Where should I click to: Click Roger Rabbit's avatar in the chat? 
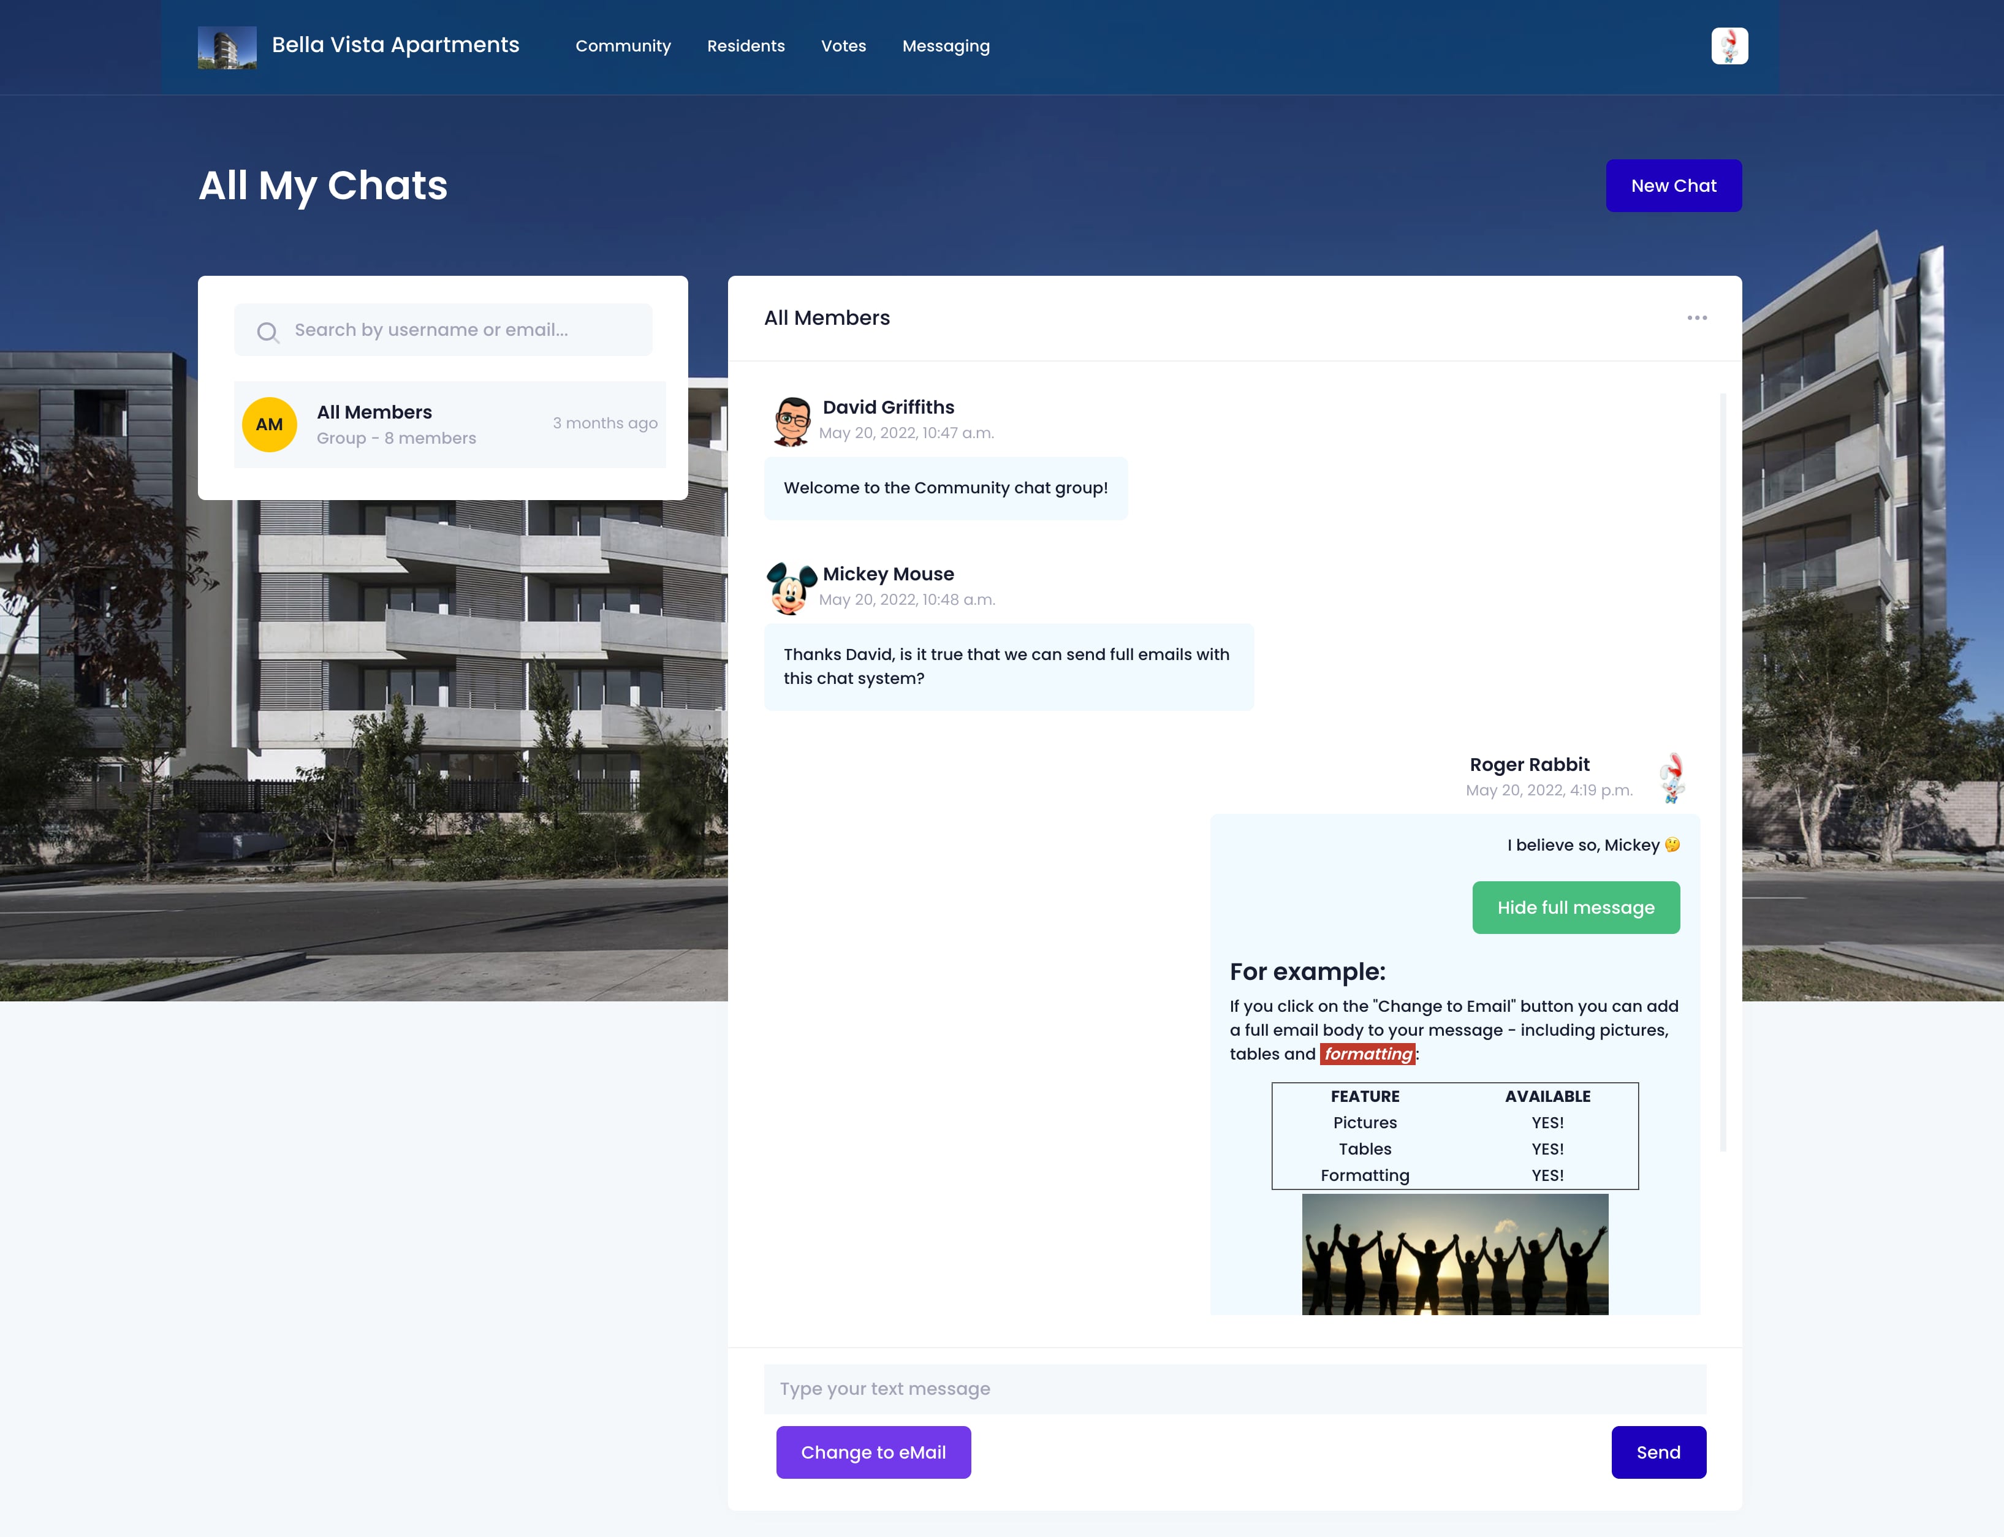click(x=1672, y=778)
